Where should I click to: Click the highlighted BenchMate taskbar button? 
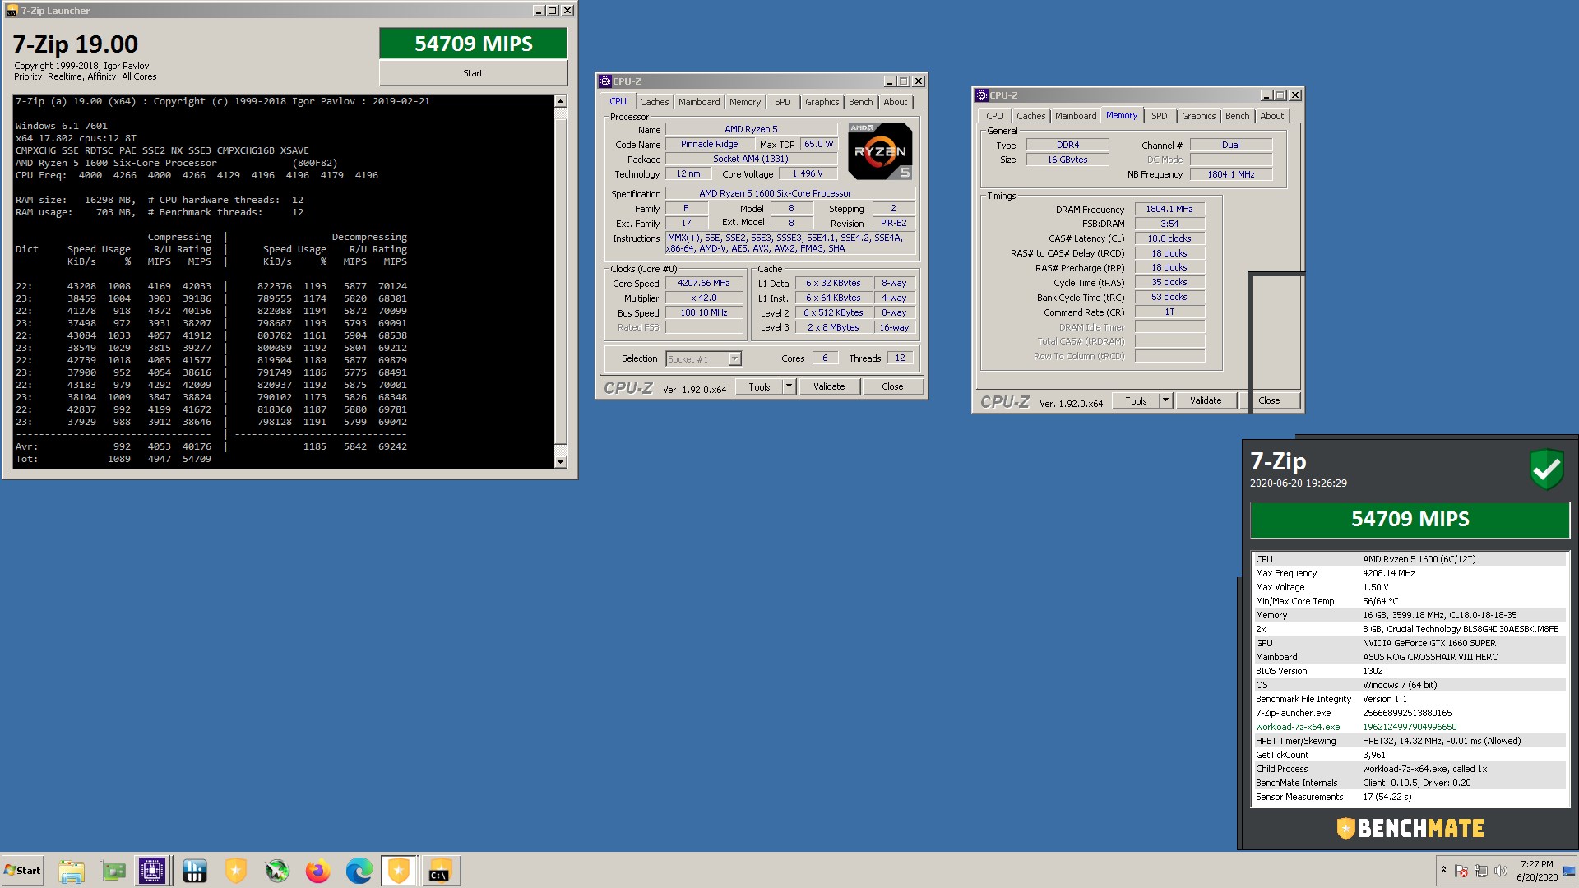click(399, 871)
